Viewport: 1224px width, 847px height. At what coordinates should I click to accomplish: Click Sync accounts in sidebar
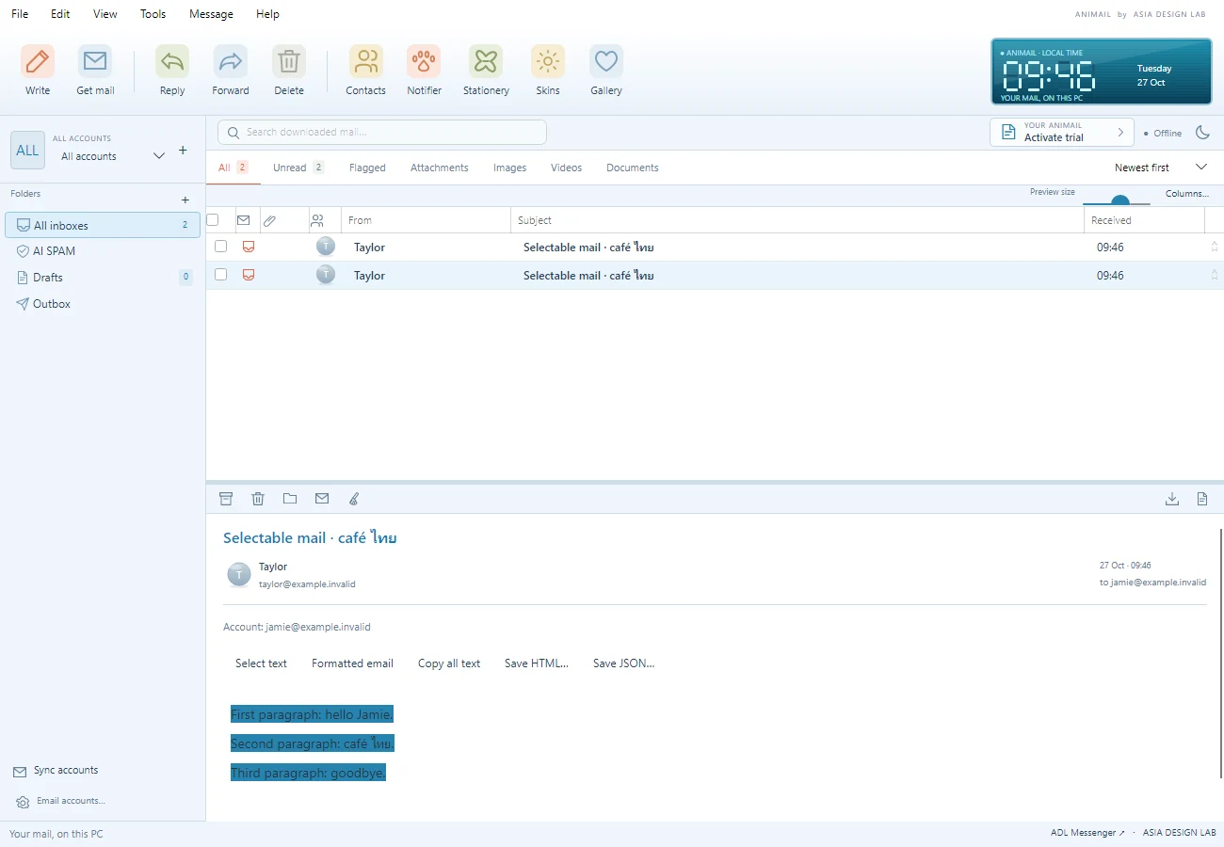point(56,771)
